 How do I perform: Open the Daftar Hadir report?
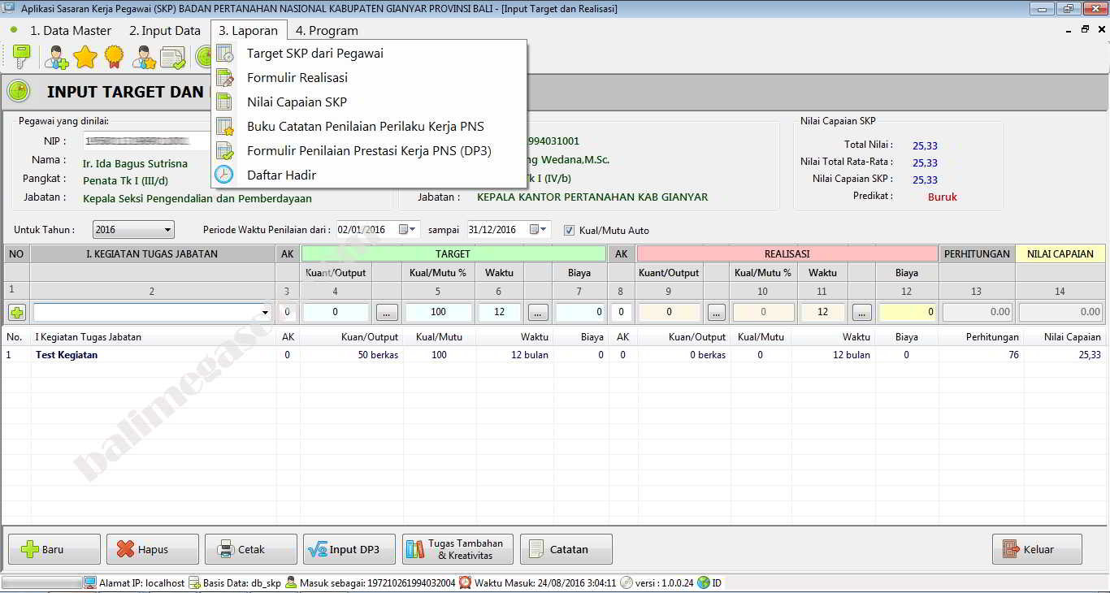(281, 175)
